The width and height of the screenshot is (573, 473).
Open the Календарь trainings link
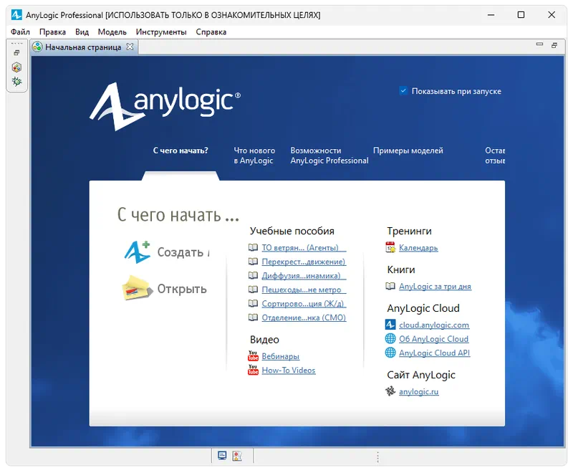pos(418,247)
